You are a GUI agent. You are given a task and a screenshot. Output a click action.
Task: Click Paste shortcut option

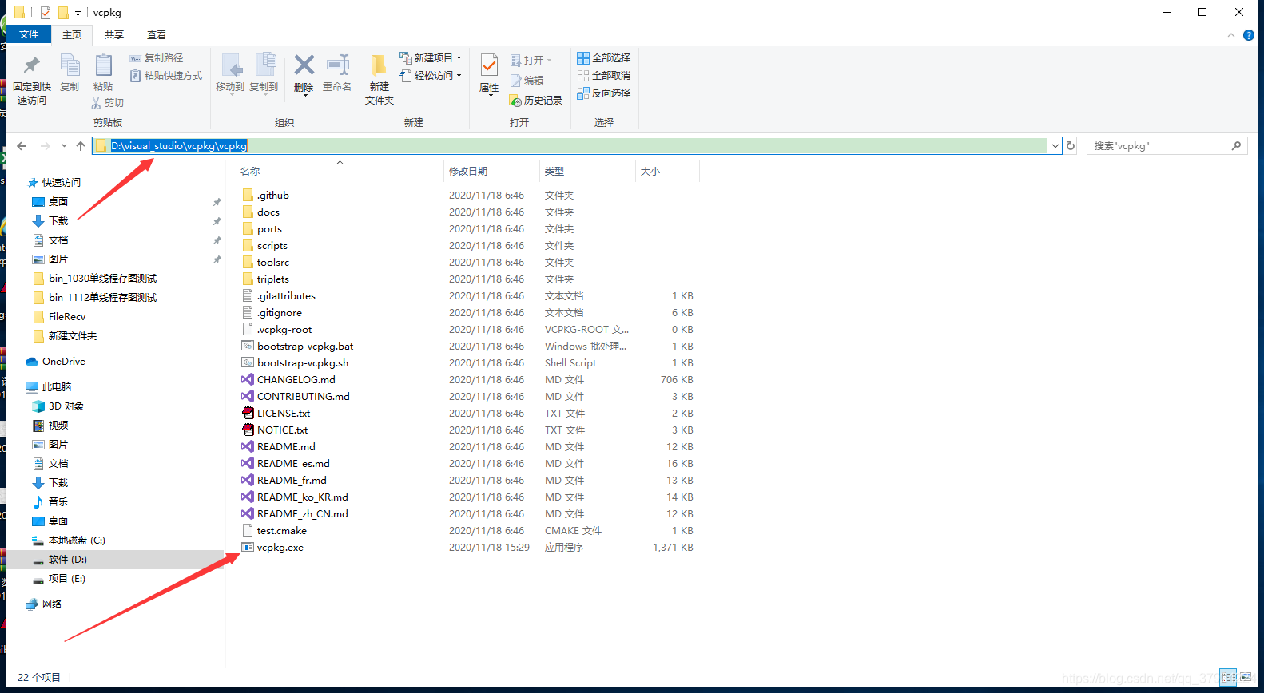pyautogui.click(x=166, y=75)
